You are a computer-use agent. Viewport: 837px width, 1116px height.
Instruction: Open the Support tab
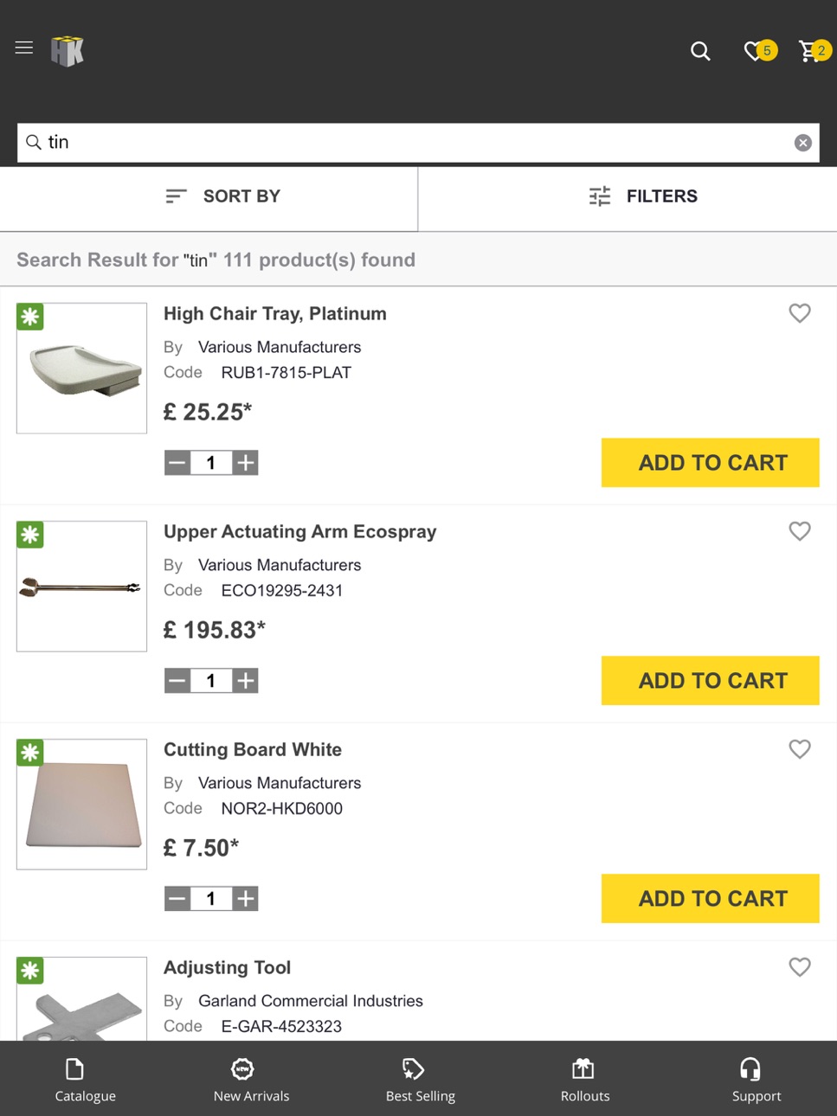(x=756, y=1079)
